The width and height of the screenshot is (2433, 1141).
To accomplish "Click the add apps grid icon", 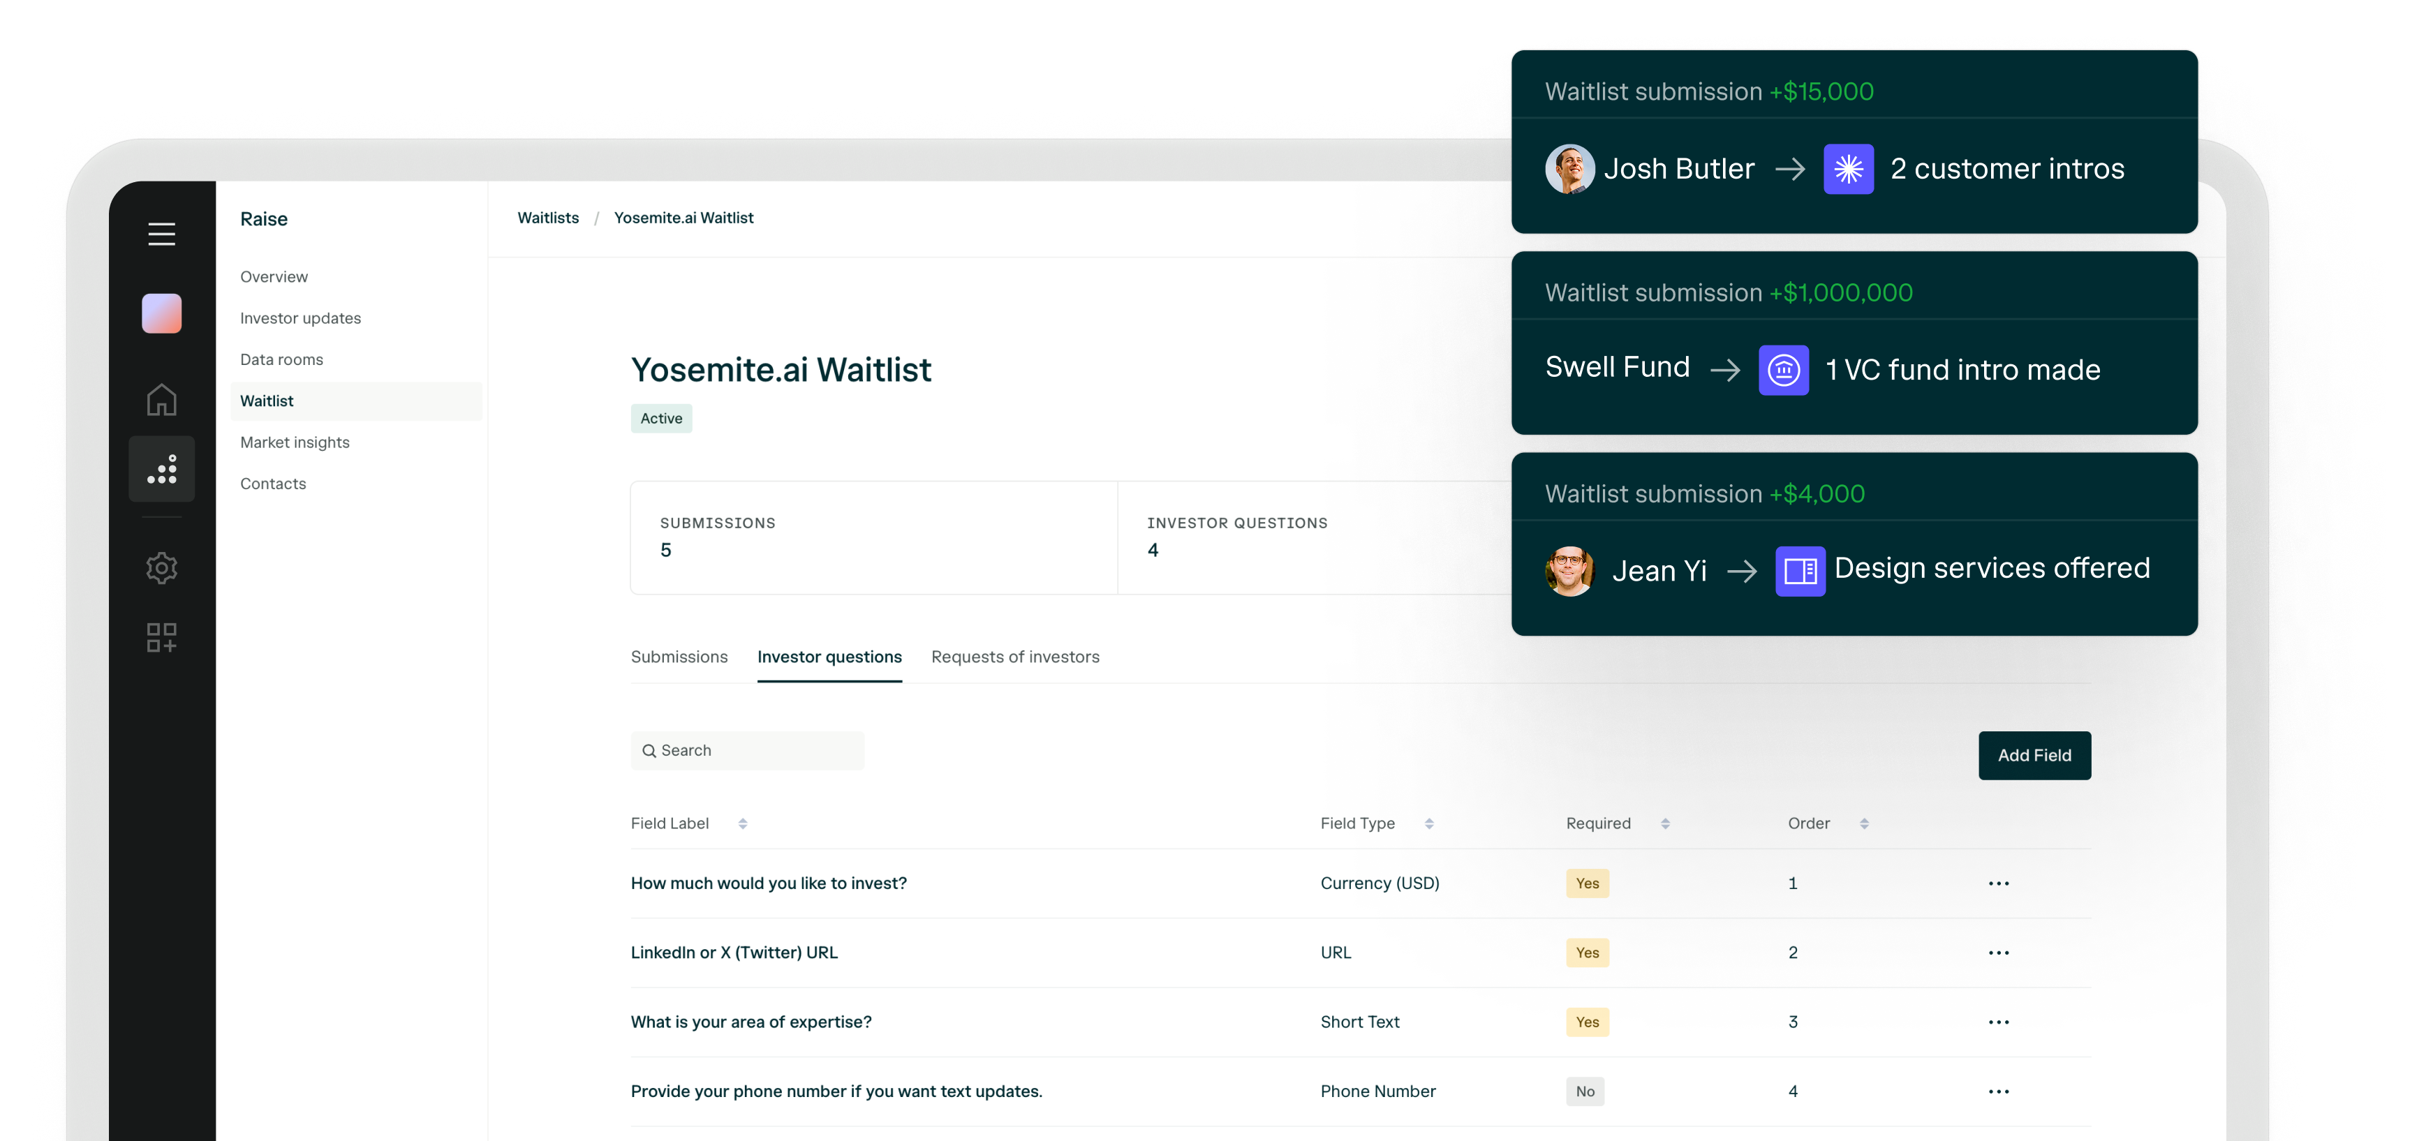I will 161,637.
